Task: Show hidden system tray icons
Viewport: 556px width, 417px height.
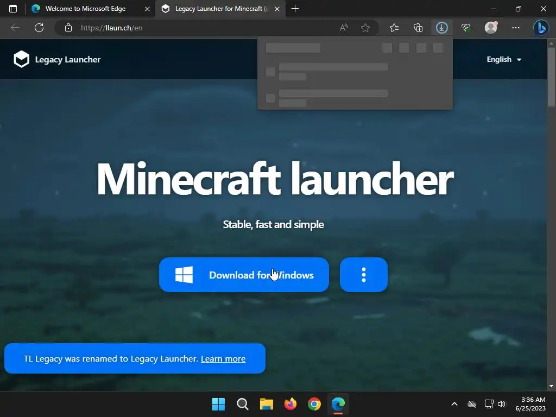Action: coord(454,404)
